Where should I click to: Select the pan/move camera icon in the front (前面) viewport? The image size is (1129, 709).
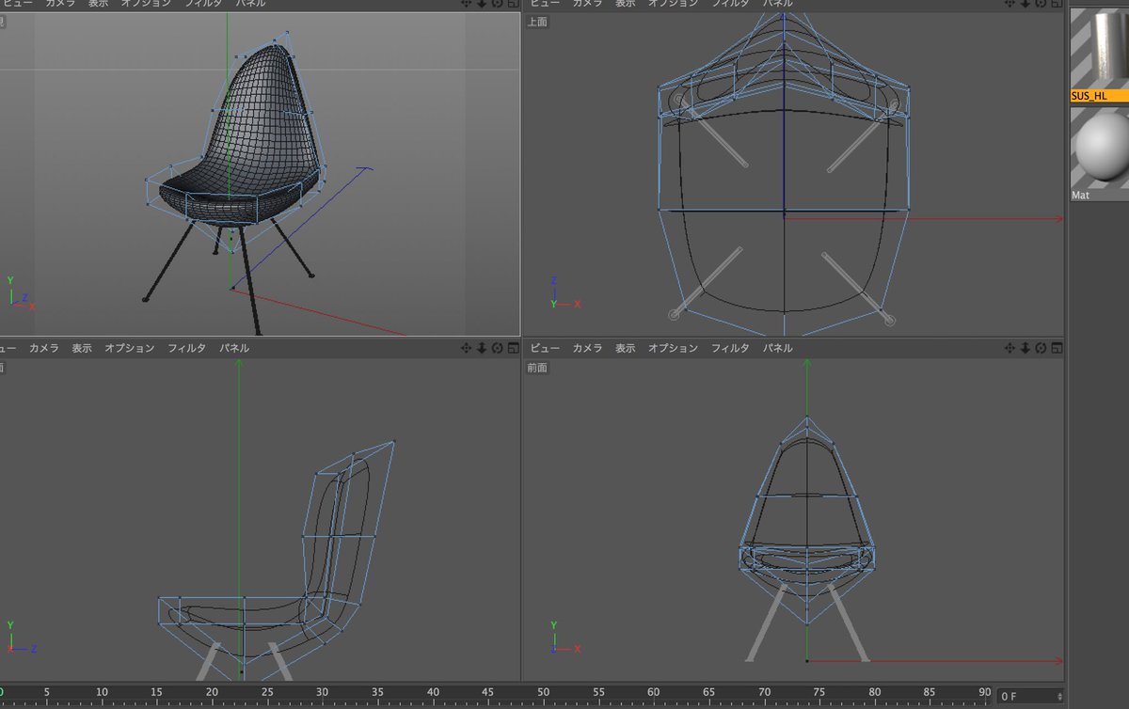tap(1008, 348)
